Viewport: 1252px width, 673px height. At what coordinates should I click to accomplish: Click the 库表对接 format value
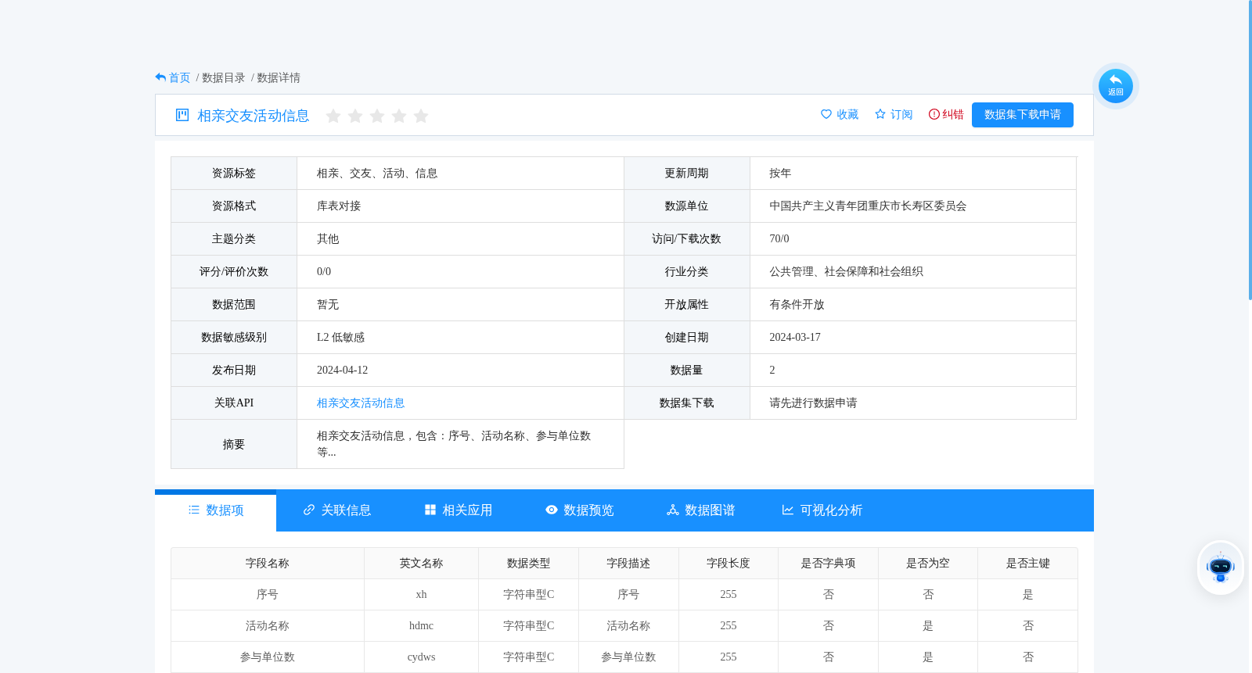(x=339, y=206)
